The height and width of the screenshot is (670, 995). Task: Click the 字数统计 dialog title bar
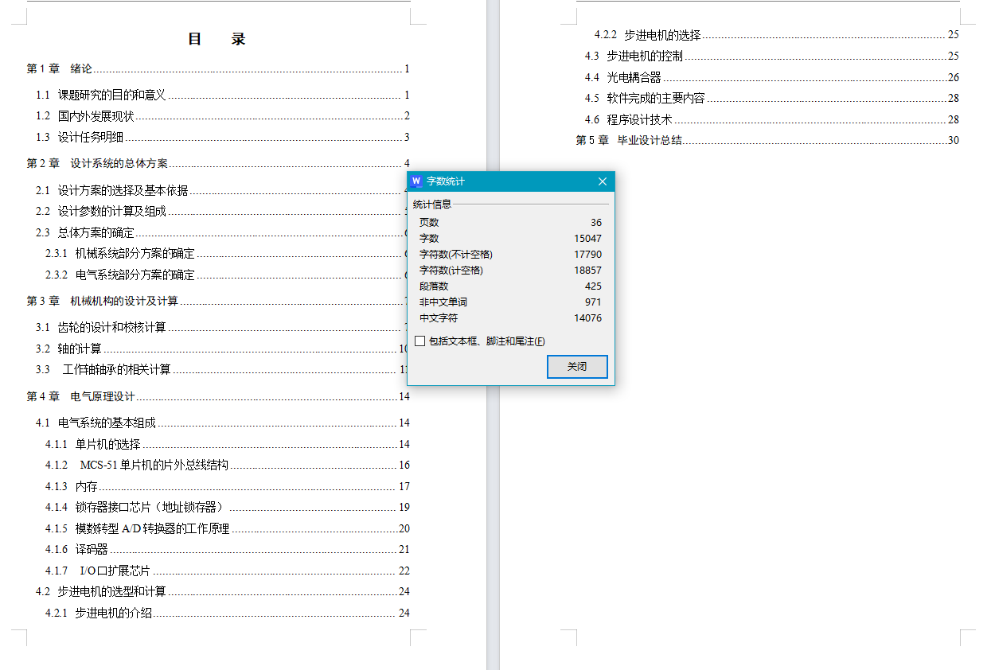(510, 181)
